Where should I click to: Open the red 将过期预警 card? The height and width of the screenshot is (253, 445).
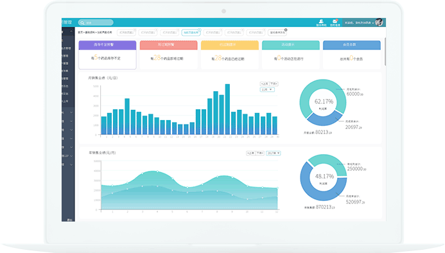tap(169, 55)
